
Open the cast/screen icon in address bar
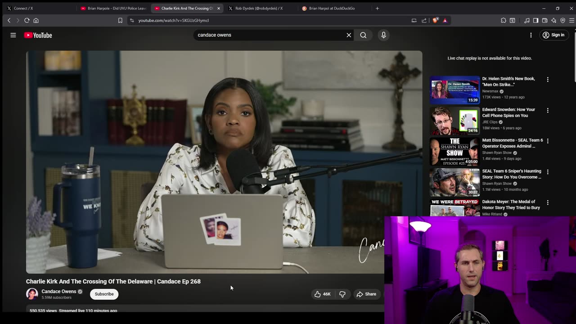pos(414,20)
